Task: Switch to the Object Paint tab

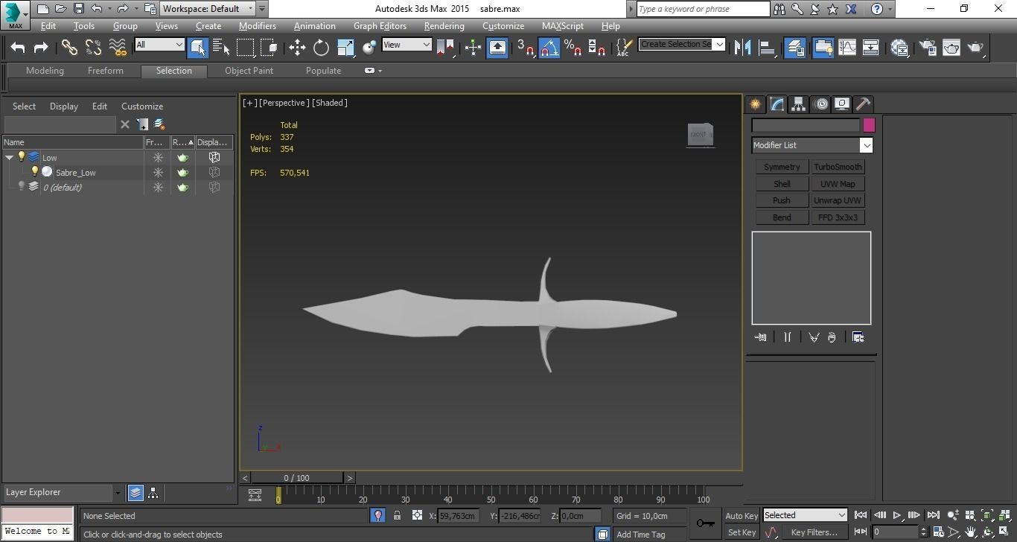Action: [249, 71]
